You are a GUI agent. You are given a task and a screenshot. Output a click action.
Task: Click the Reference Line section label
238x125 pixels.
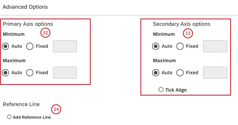click(x=21, y=104)
